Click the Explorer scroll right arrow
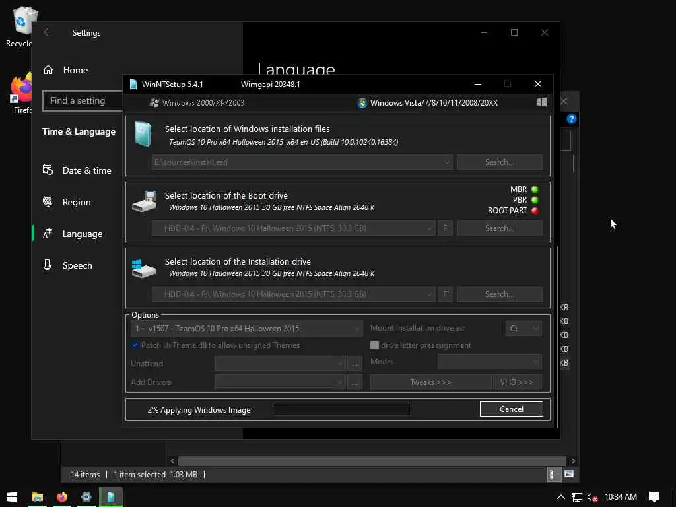Viewport: 676px width, 507px height. click(x=573, y=461)
